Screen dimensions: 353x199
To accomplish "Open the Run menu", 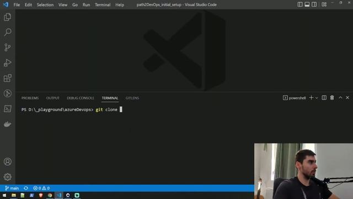I will pos(86,5).
